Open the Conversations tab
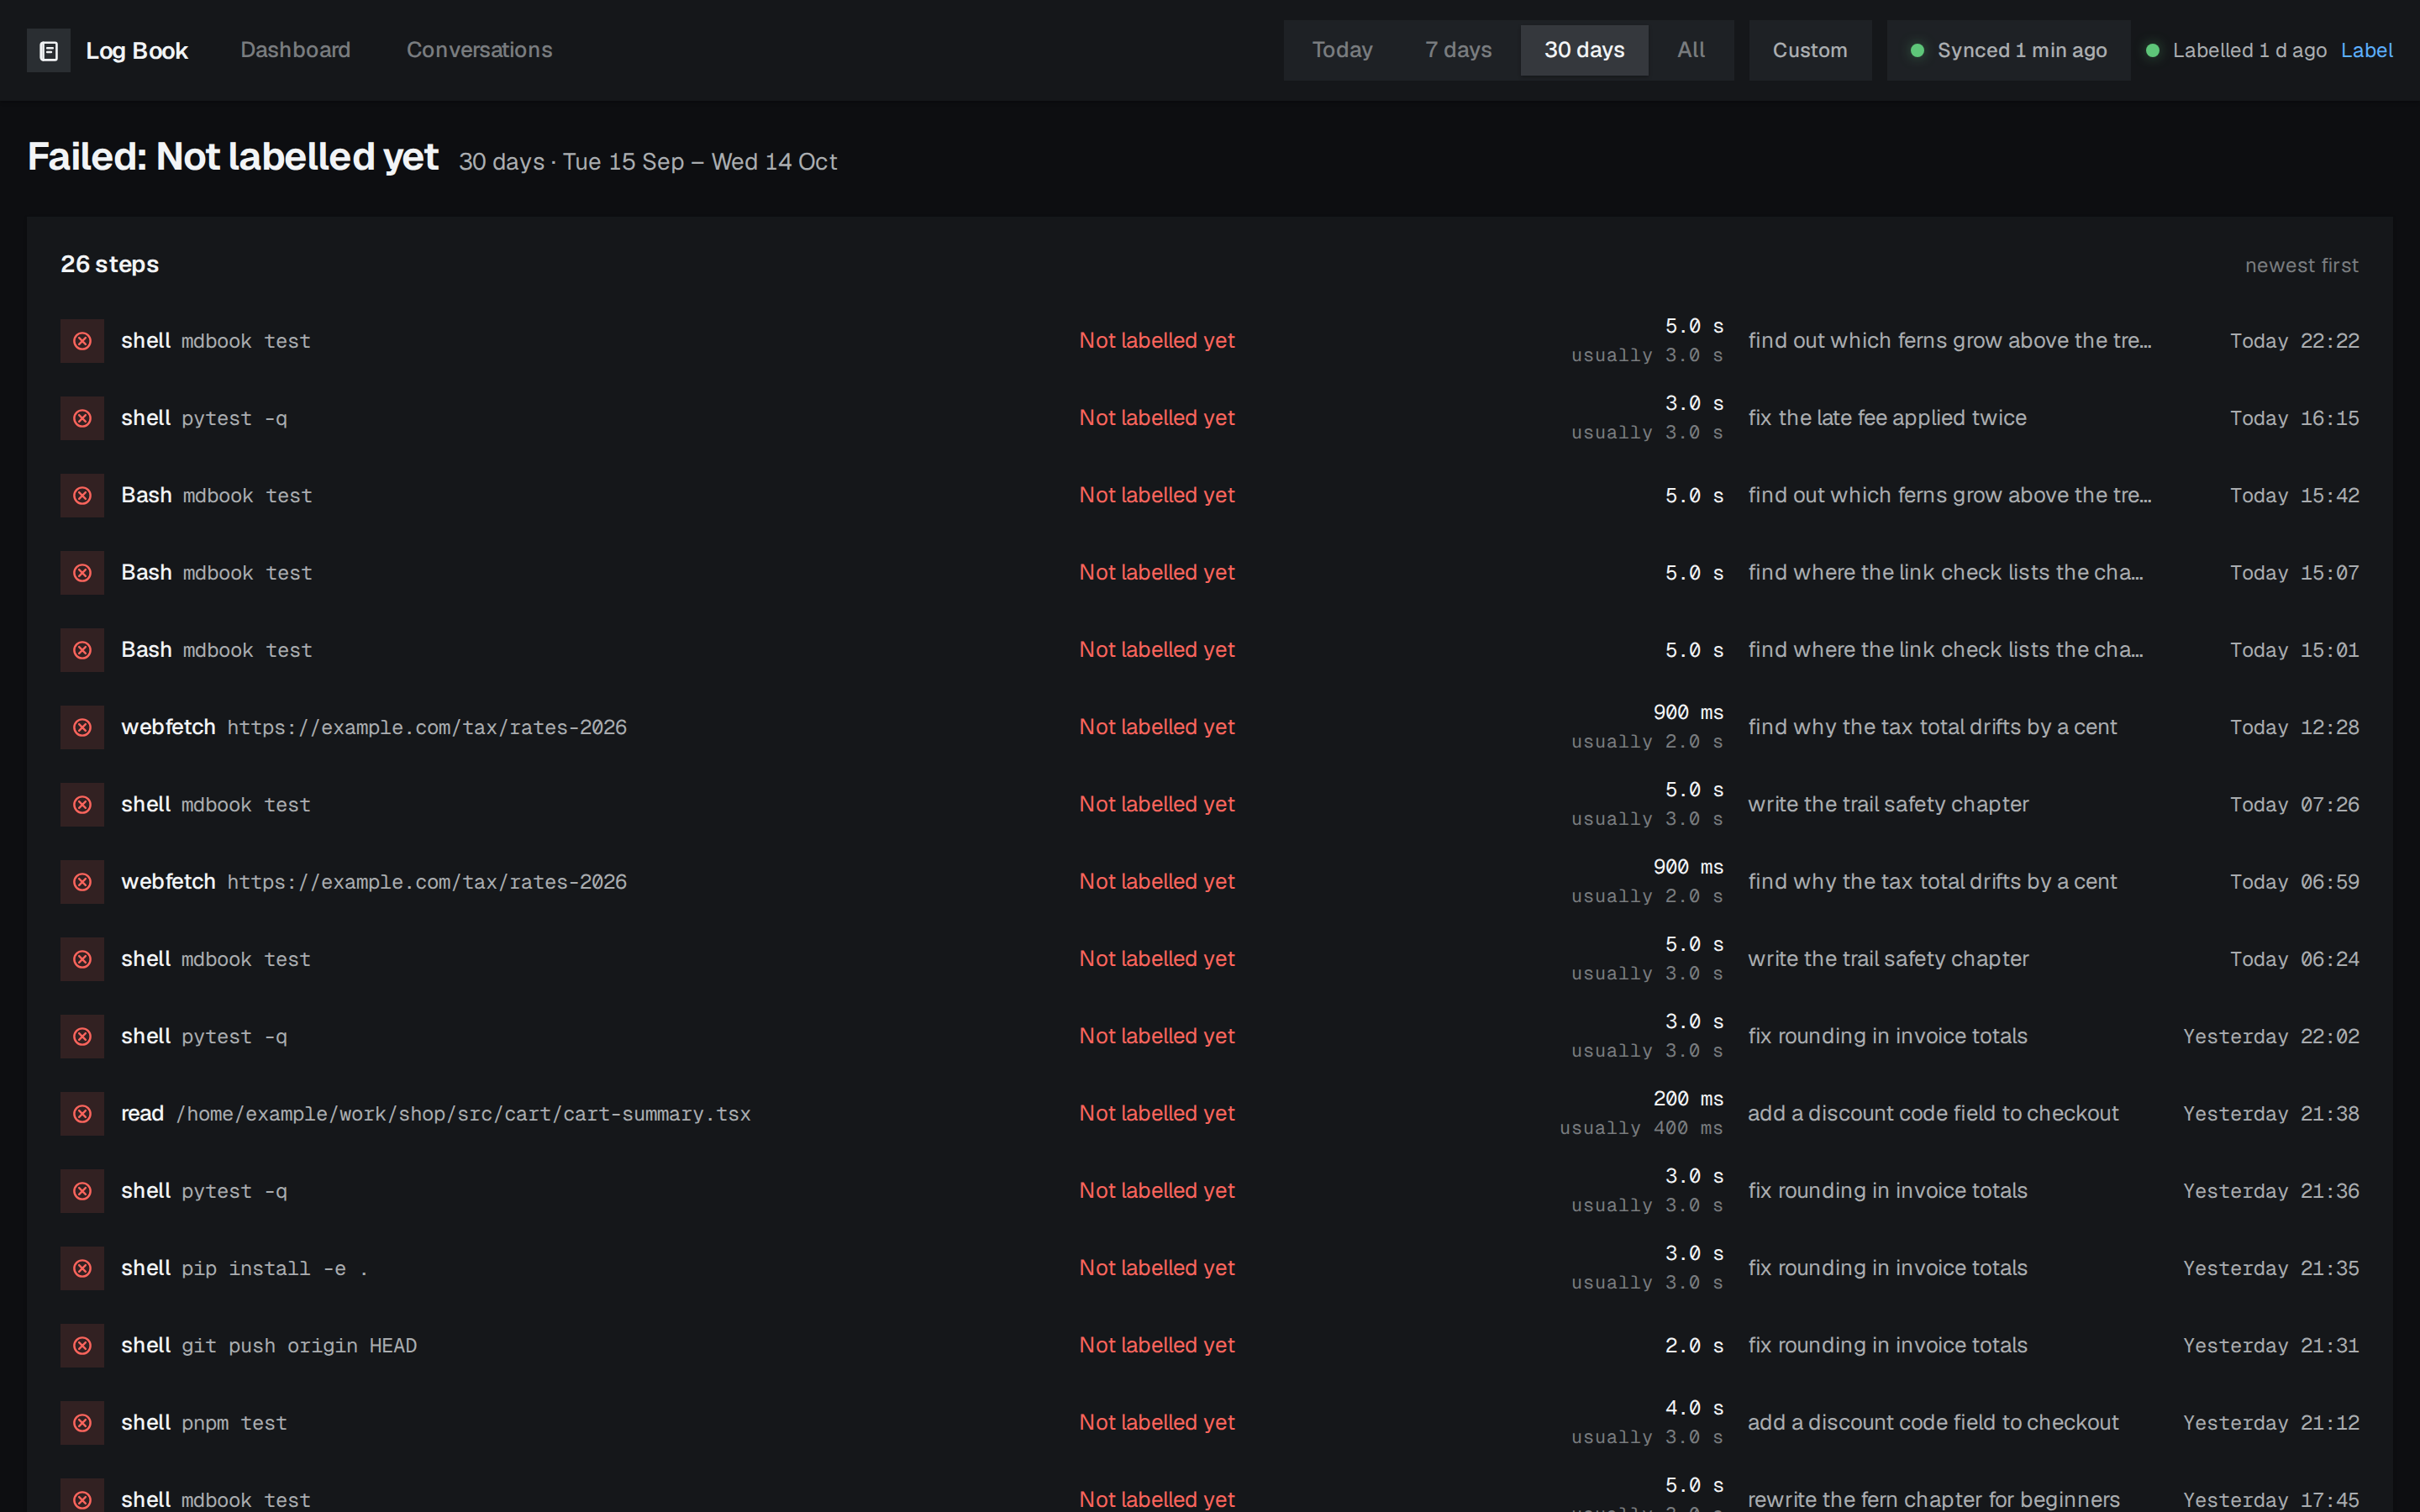2420x1512 pixels. (x=479, y=50)
